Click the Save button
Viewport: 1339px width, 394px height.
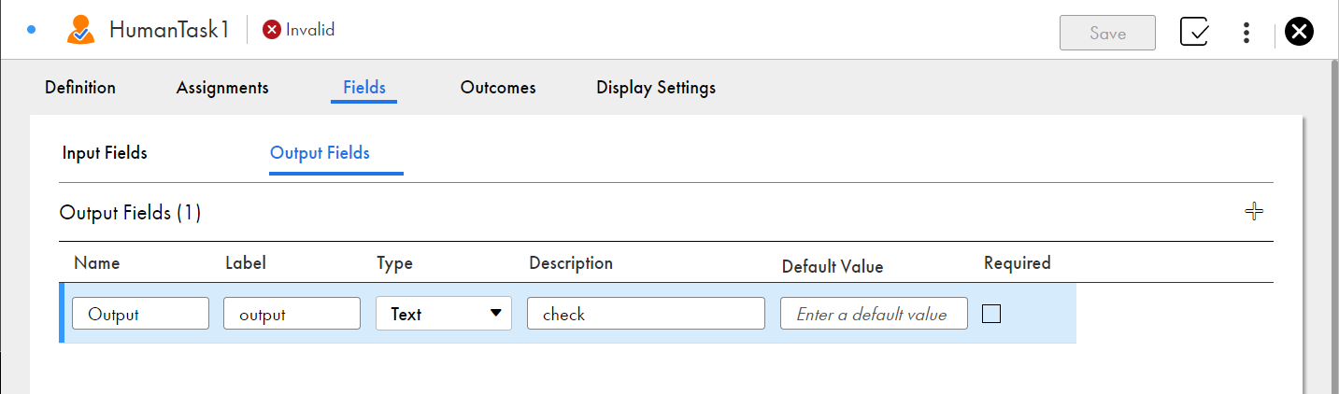pyautogui.click(x=1107, y=33)
